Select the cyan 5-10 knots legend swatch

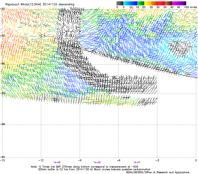[x=127, y=3]
